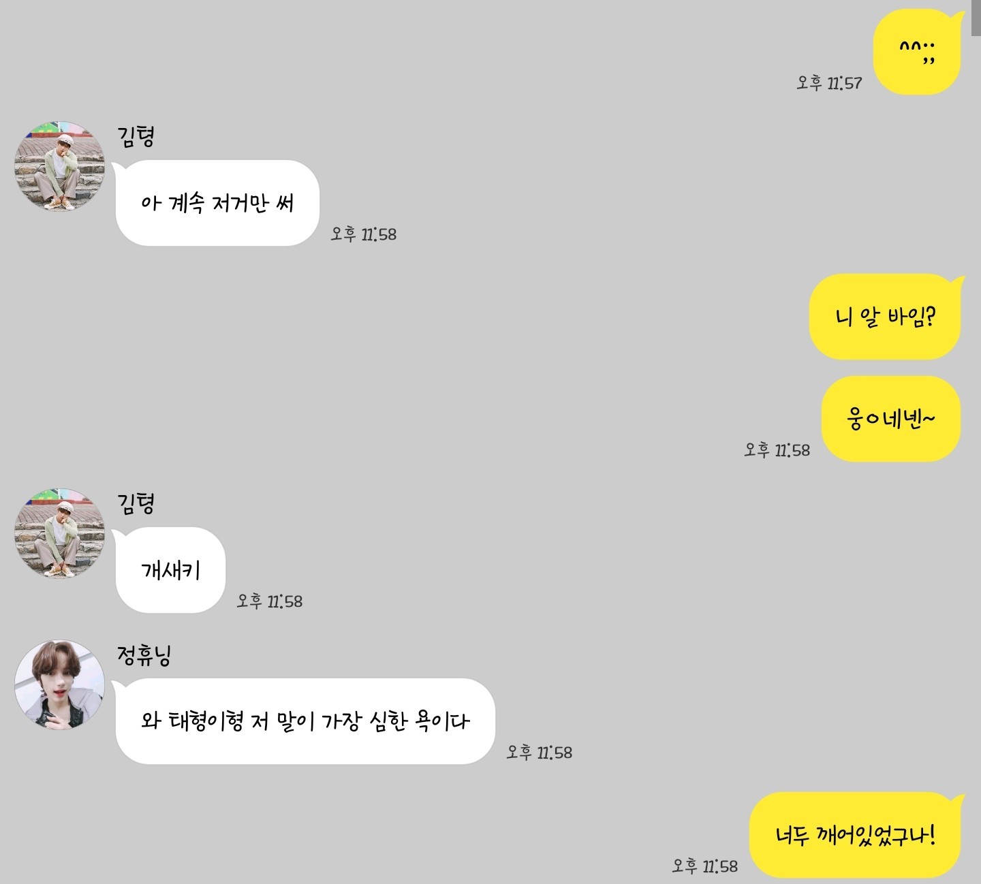Image resolution: width=981 pixels, height=884 pixels.
Task: Select the yellow ^^;; message bubble
Action: pyautogui.click(x=919, y=52)
